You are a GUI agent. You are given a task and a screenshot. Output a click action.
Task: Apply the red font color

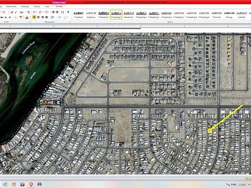point(27,17)
